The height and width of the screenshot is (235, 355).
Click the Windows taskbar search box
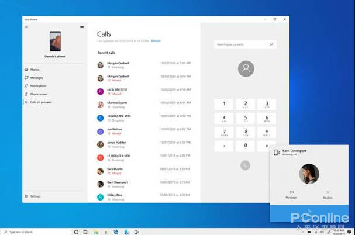point(35,232)
